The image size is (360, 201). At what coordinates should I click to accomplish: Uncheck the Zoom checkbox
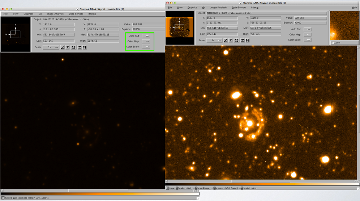pos(333,43)
